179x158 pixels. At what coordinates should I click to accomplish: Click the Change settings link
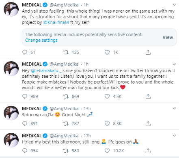point(41,40)
